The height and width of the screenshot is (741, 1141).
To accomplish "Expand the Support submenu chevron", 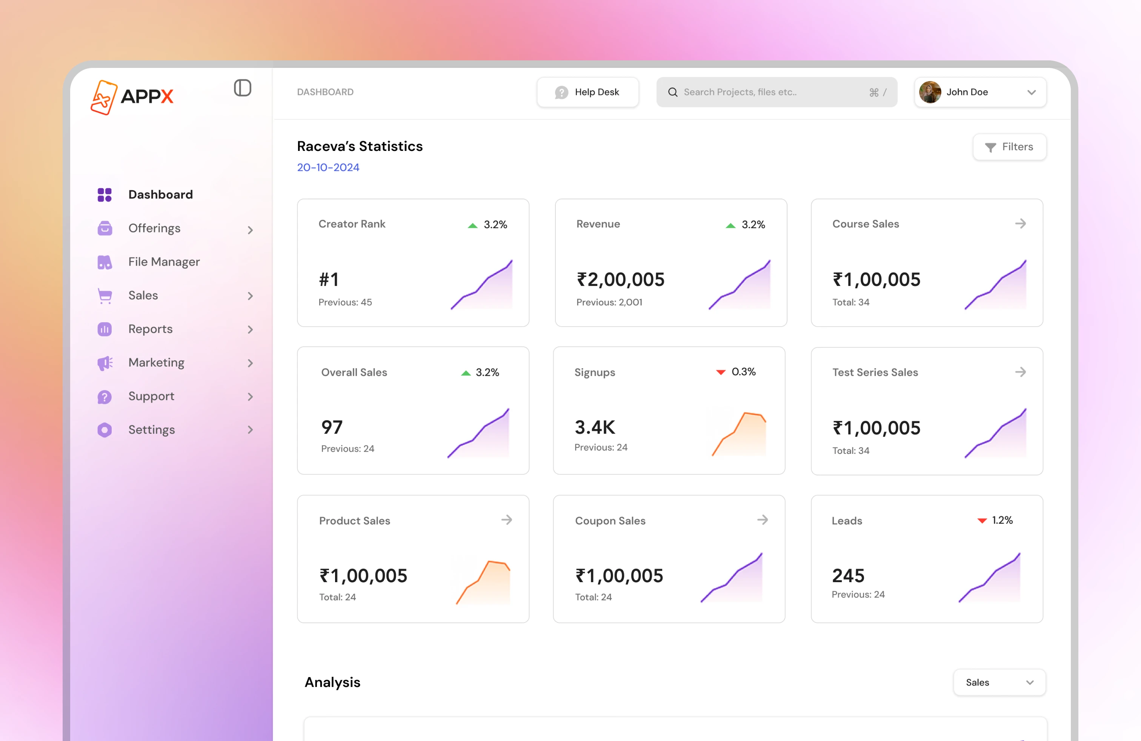I will [250, 397].
